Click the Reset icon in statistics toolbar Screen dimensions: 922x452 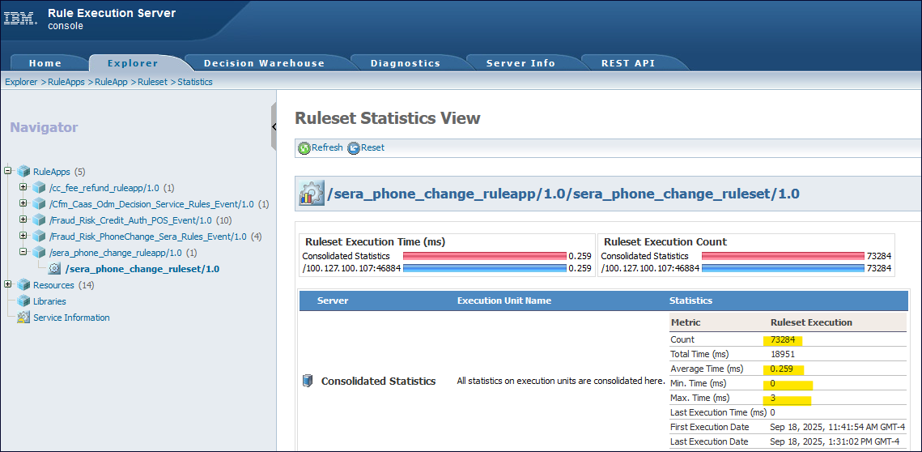pos(353,148)
